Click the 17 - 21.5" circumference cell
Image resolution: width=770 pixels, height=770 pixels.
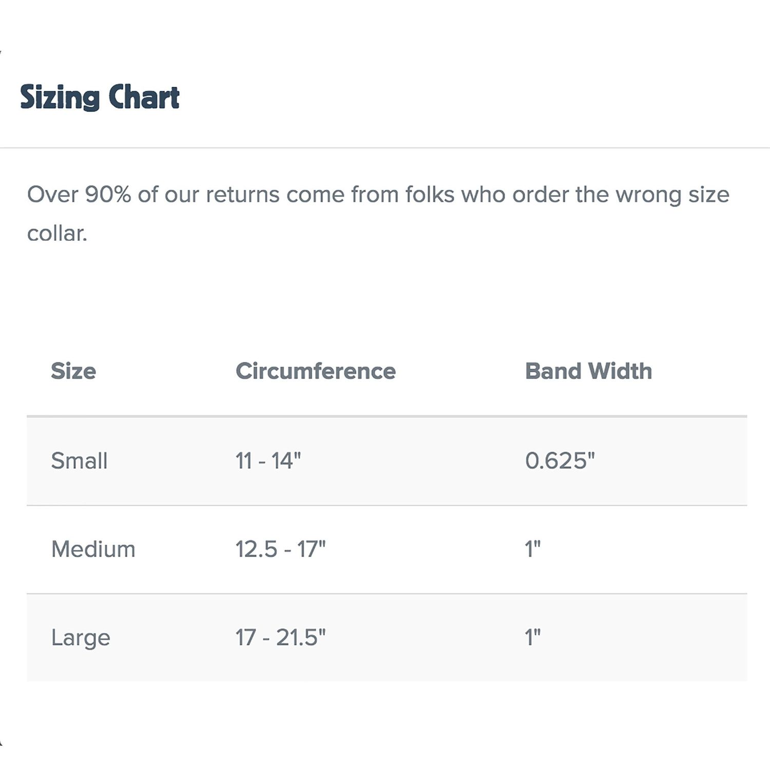281,638
